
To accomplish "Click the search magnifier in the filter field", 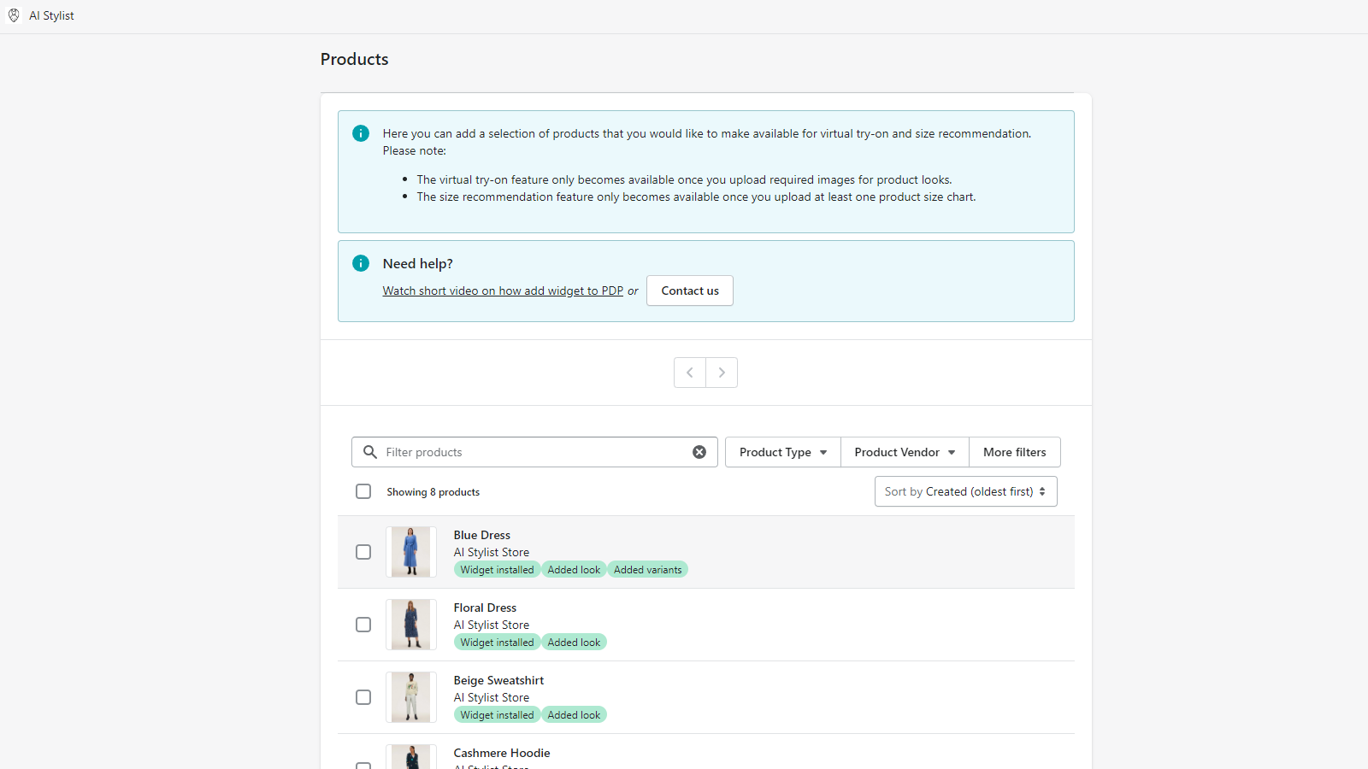I will click(x=369, y=452).
